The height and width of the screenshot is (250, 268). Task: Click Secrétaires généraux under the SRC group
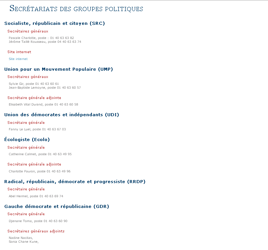click(x=28, y=31)
